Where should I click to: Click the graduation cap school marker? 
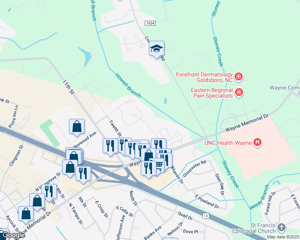click(156, 49)
